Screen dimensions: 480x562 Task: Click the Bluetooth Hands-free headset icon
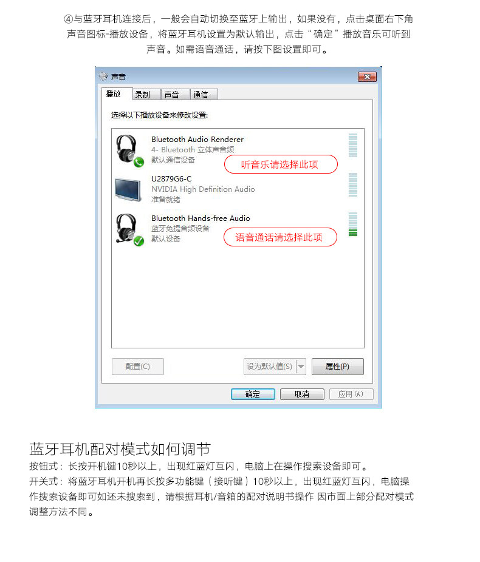coord(128,229)
